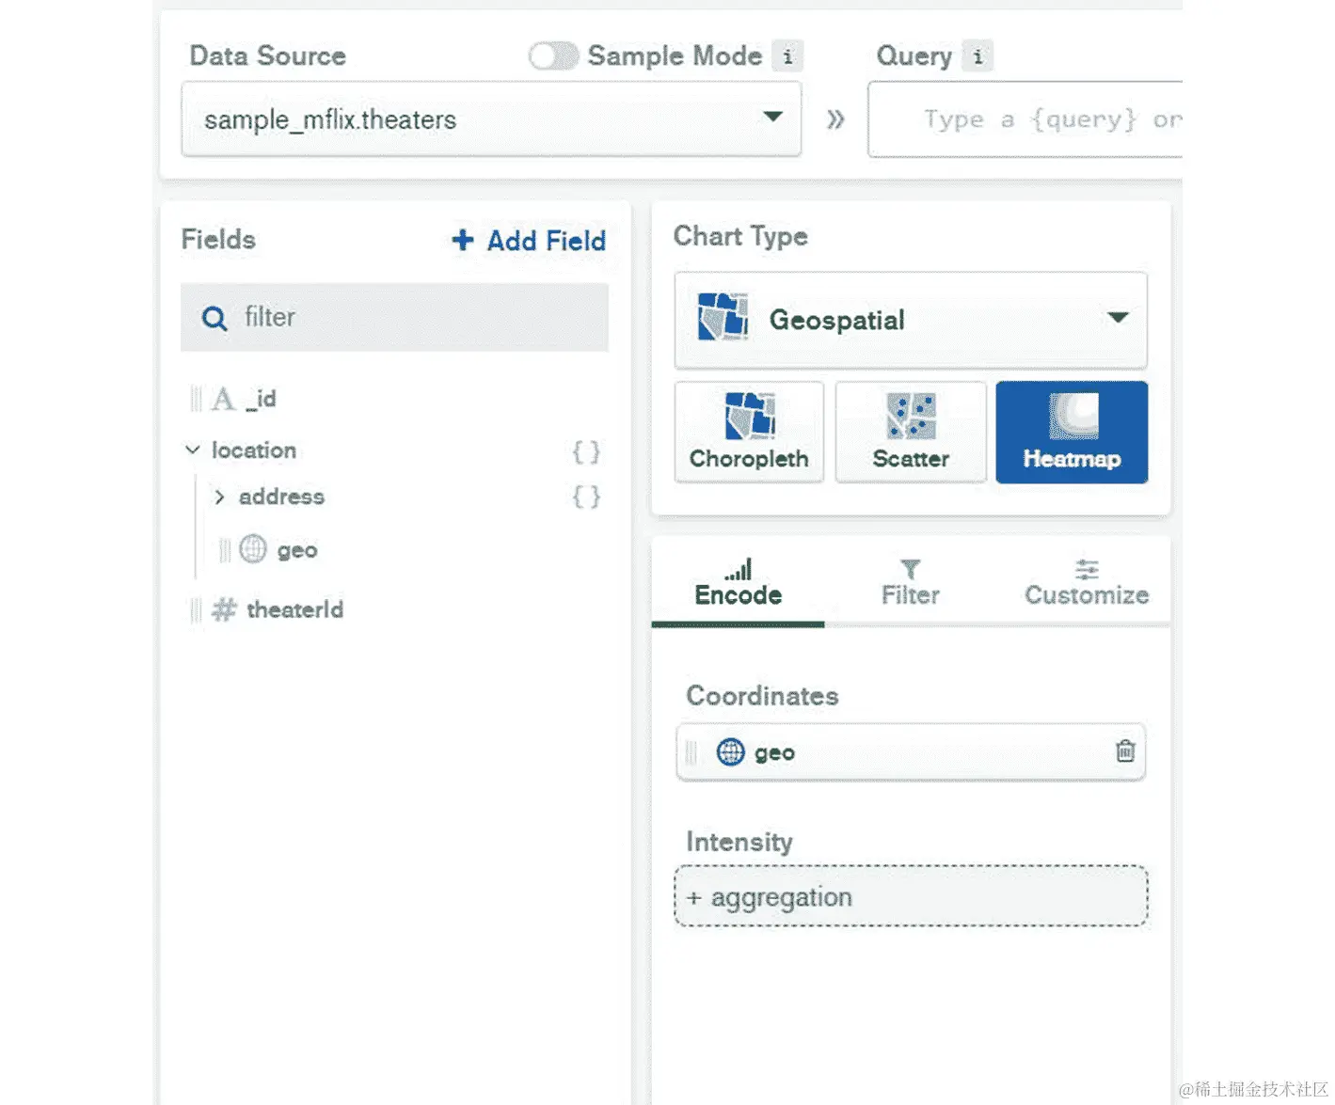
Task: Click the Intensity aggregation drop zone
Action: [911, 896]
